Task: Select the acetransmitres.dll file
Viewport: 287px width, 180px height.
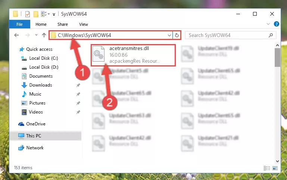Action: pos(133,55)
